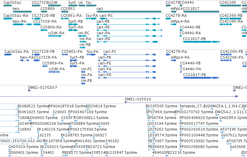This screenshot has width=247, height=157.
Task: Click protein cact-PD
Action: pos(105,75)
